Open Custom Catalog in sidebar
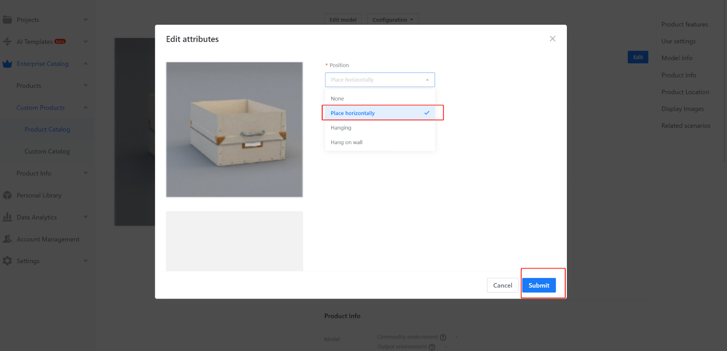This screenshot has width=727, height=351. click(47, 151)
